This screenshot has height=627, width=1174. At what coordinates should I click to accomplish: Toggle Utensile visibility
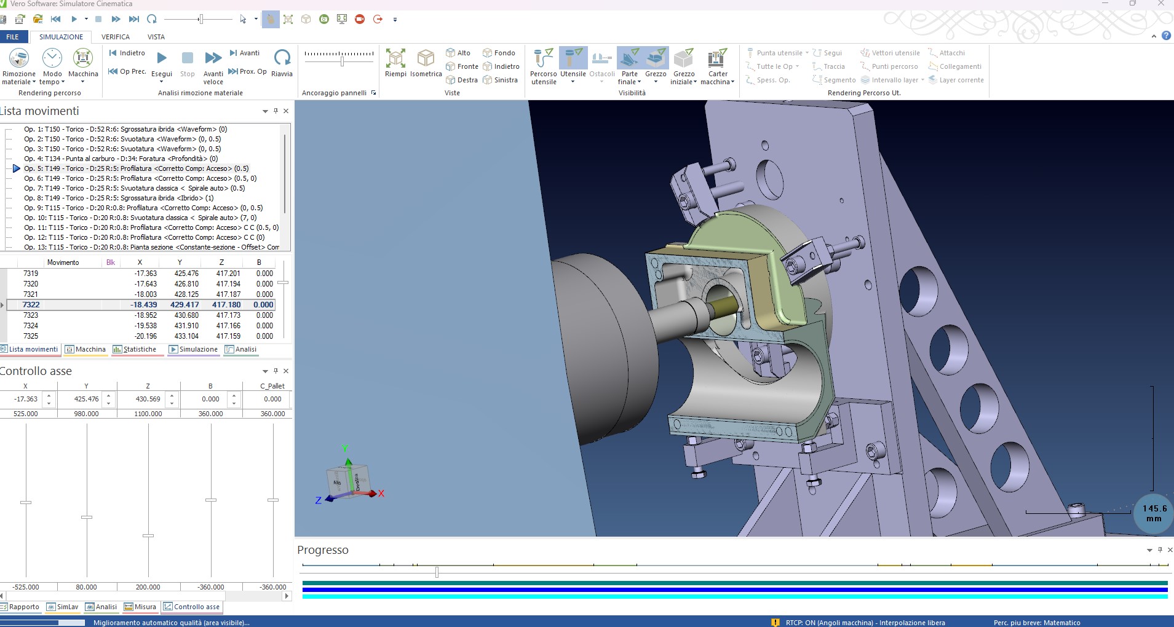coord(573,58)
